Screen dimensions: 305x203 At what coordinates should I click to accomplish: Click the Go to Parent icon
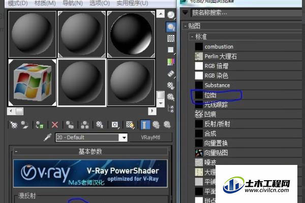pos(156,125)
